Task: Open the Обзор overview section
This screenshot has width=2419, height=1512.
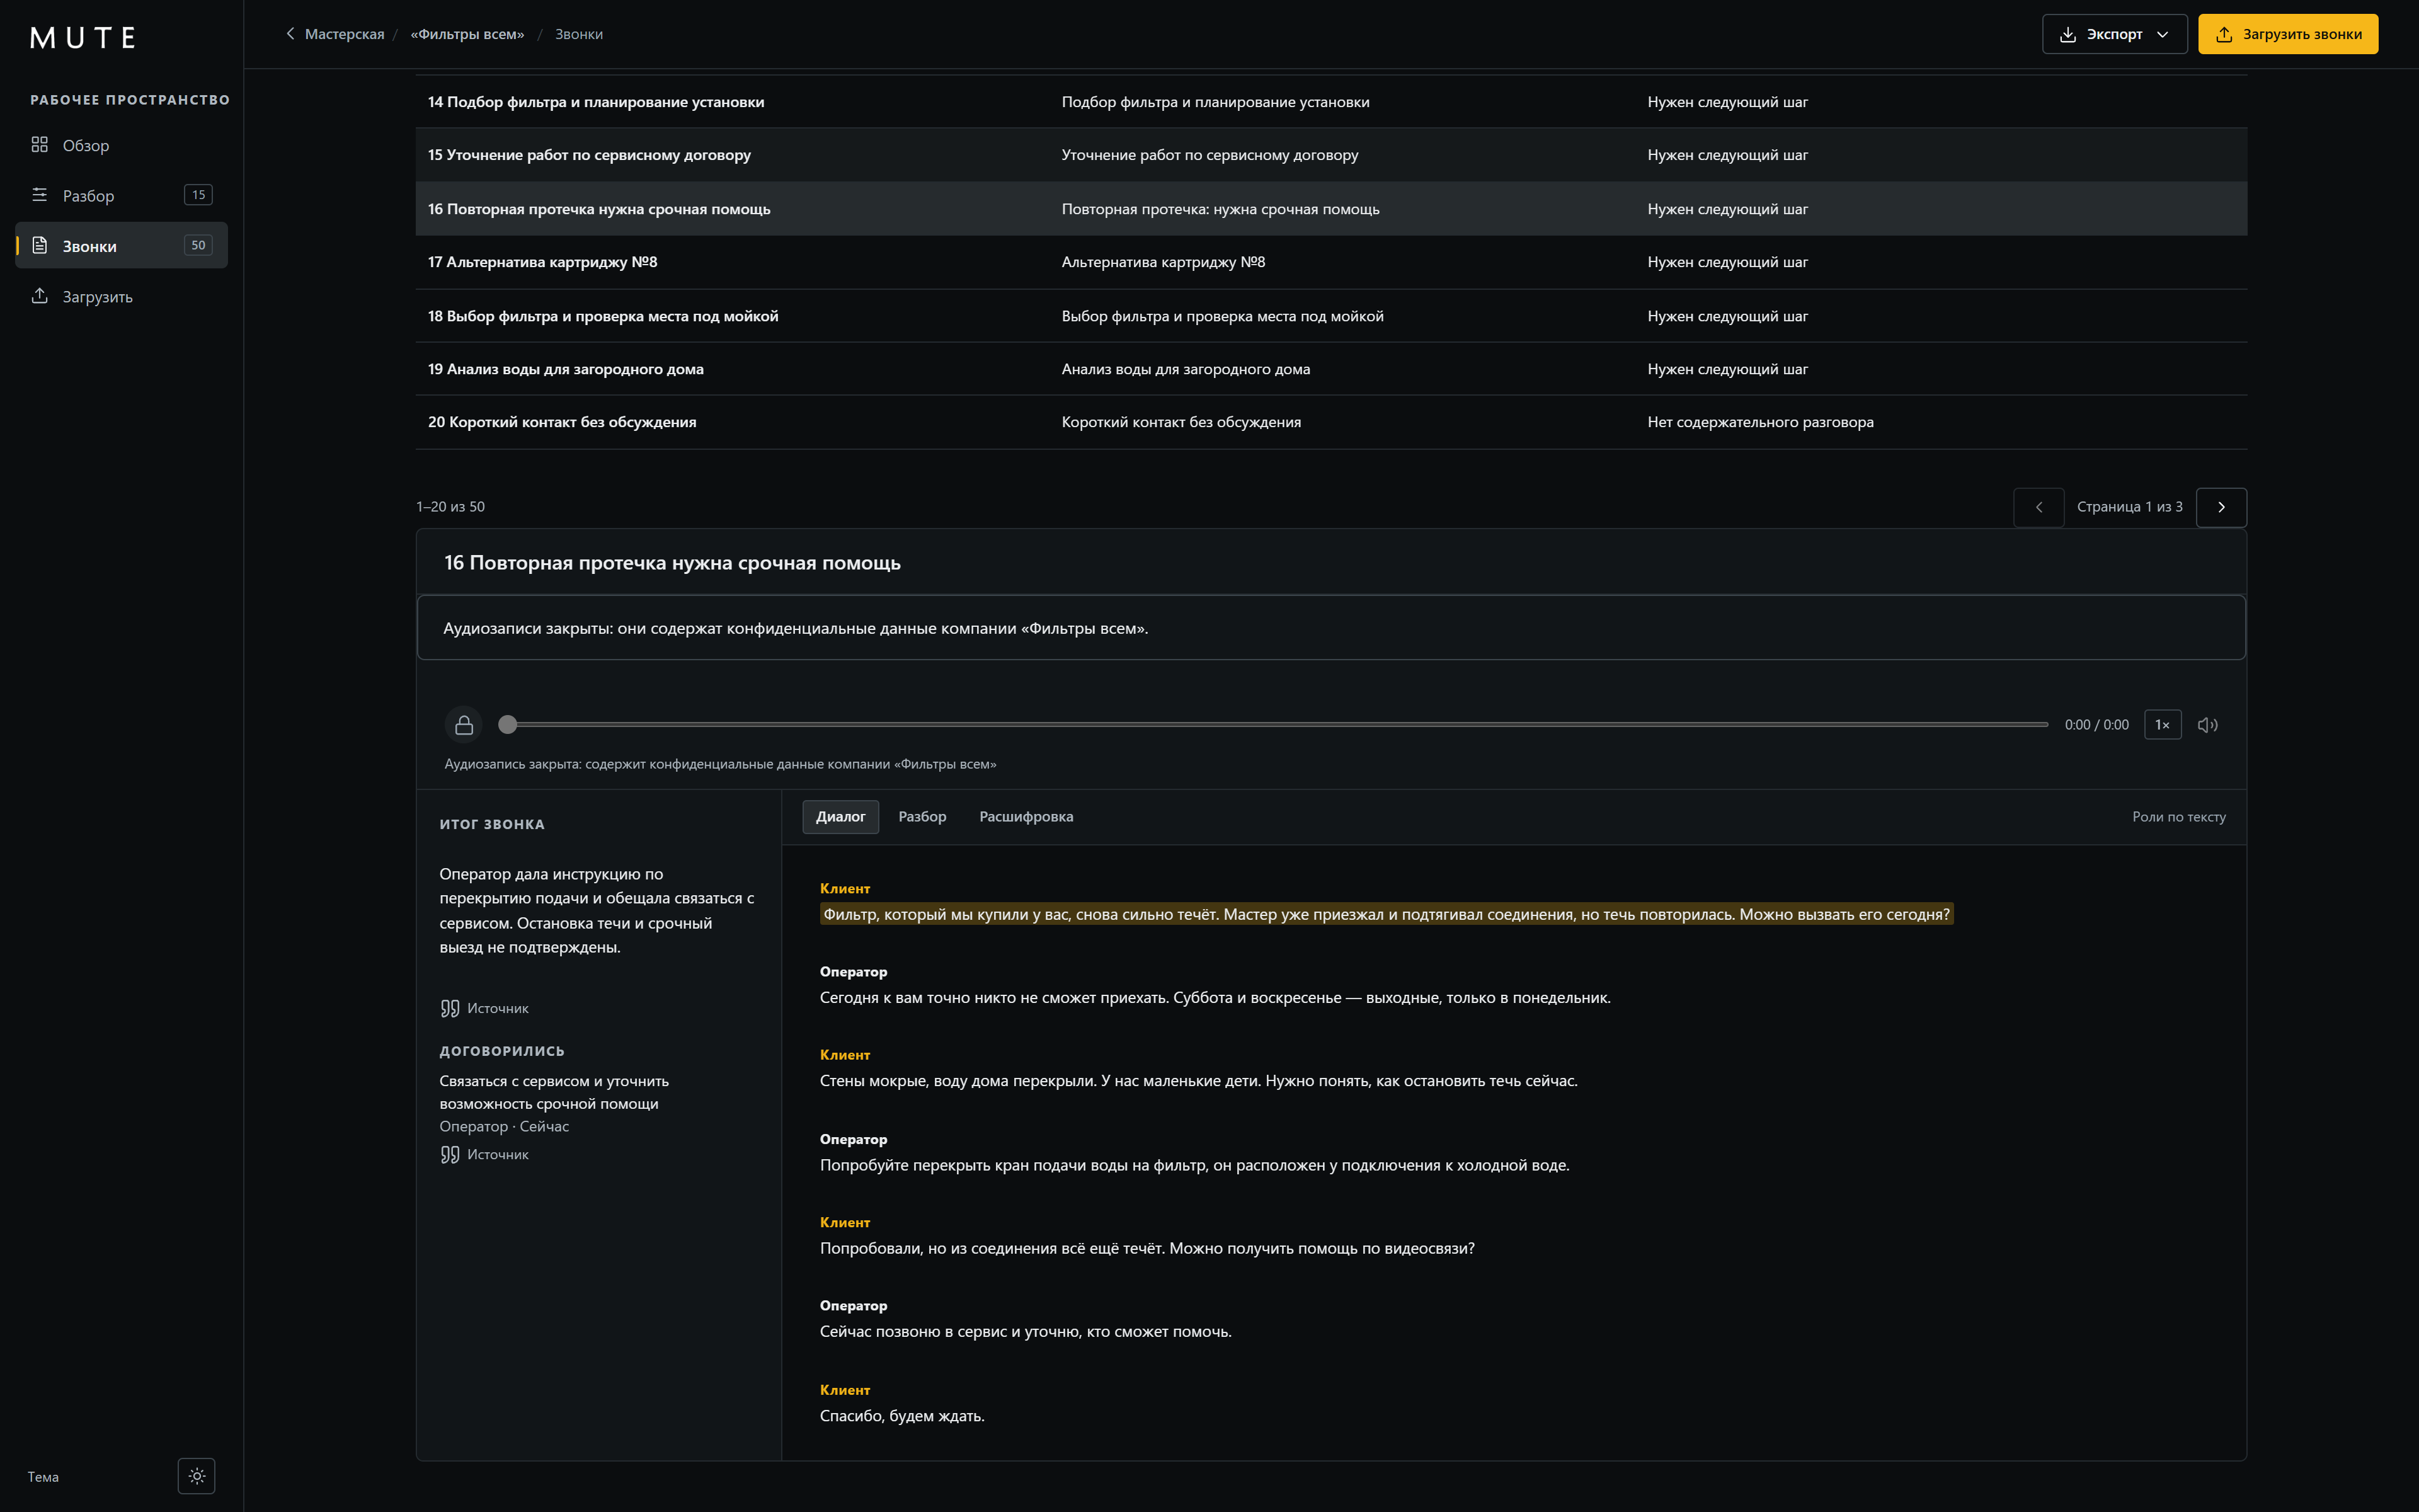Action: click(x=121, y=145)
